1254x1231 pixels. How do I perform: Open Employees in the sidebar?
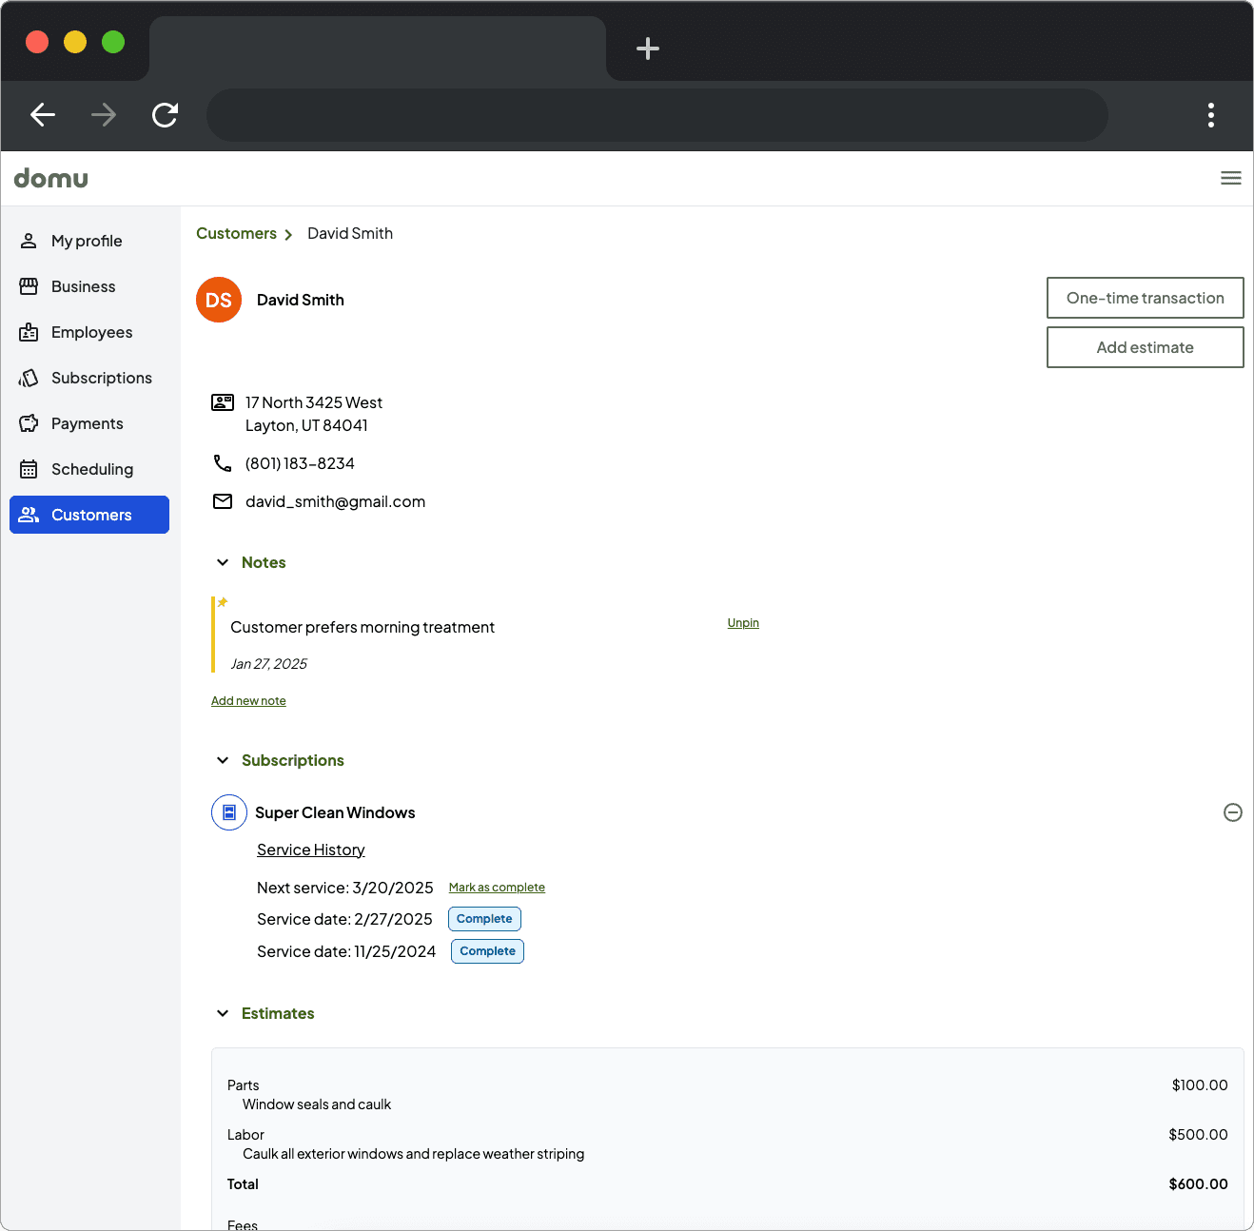89,332
